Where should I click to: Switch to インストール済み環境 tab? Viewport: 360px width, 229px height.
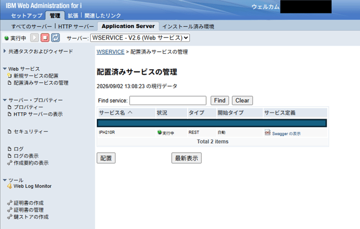point(188,26)
